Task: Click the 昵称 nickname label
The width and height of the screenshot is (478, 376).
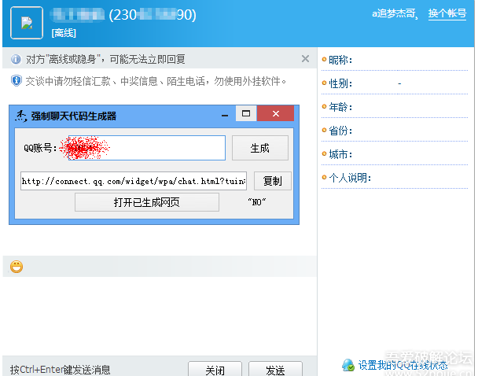Action: (x=340, y=60)
